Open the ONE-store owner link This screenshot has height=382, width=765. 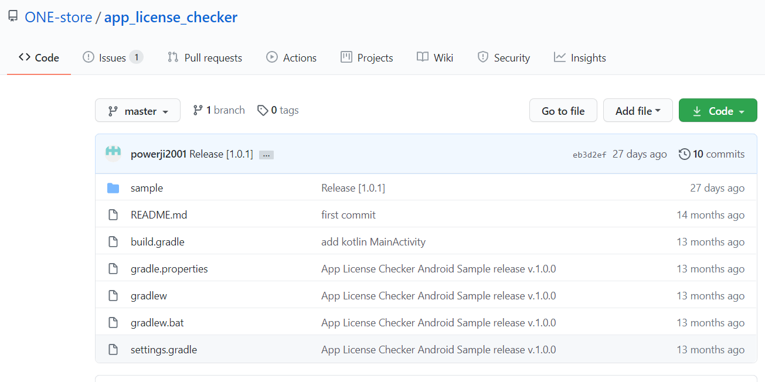(59, 18)
